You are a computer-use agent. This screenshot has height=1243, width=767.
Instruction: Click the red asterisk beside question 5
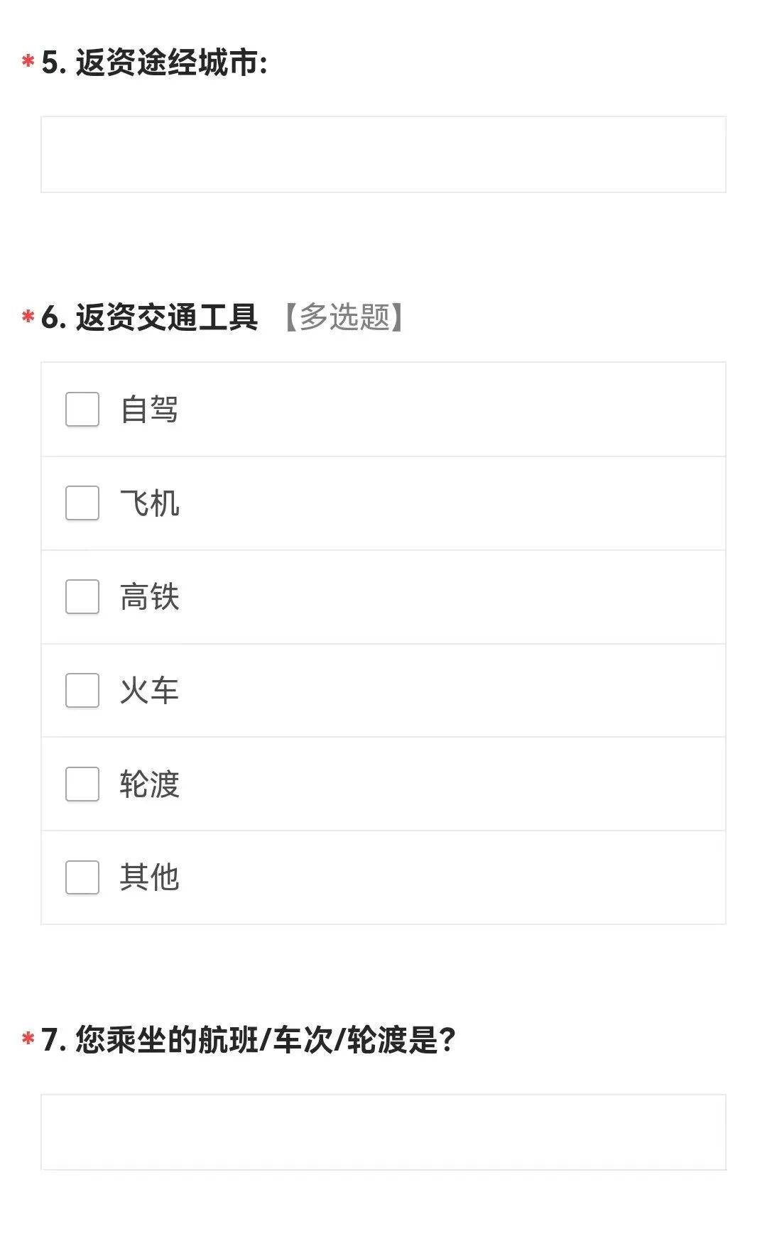point(28,62)
